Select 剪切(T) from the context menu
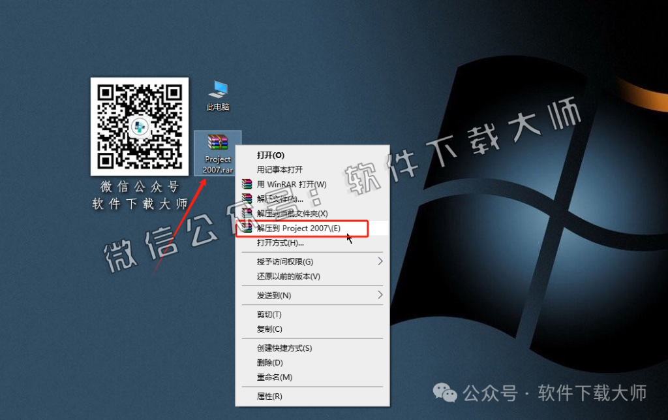This screenshot has height=420, width=668. click(x=267, y=314)
